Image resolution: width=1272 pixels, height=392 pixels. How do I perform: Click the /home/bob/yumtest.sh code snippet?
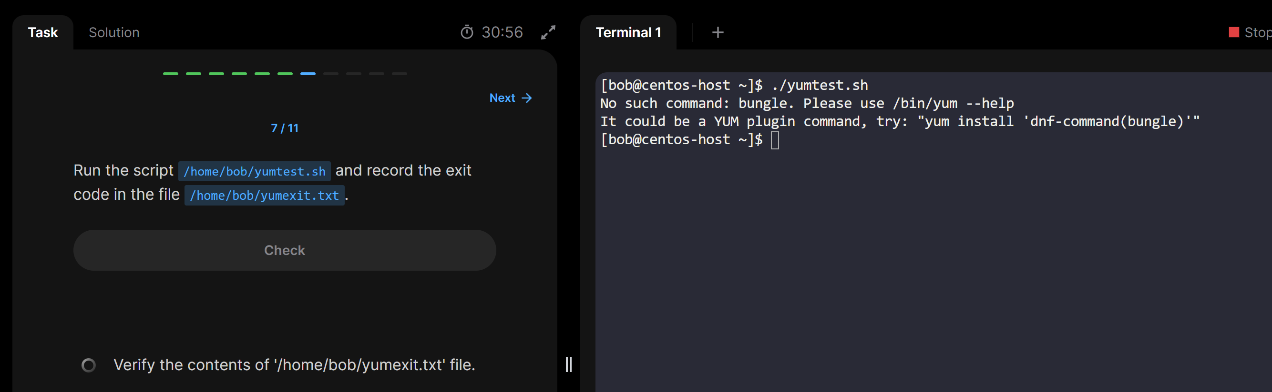254,171
